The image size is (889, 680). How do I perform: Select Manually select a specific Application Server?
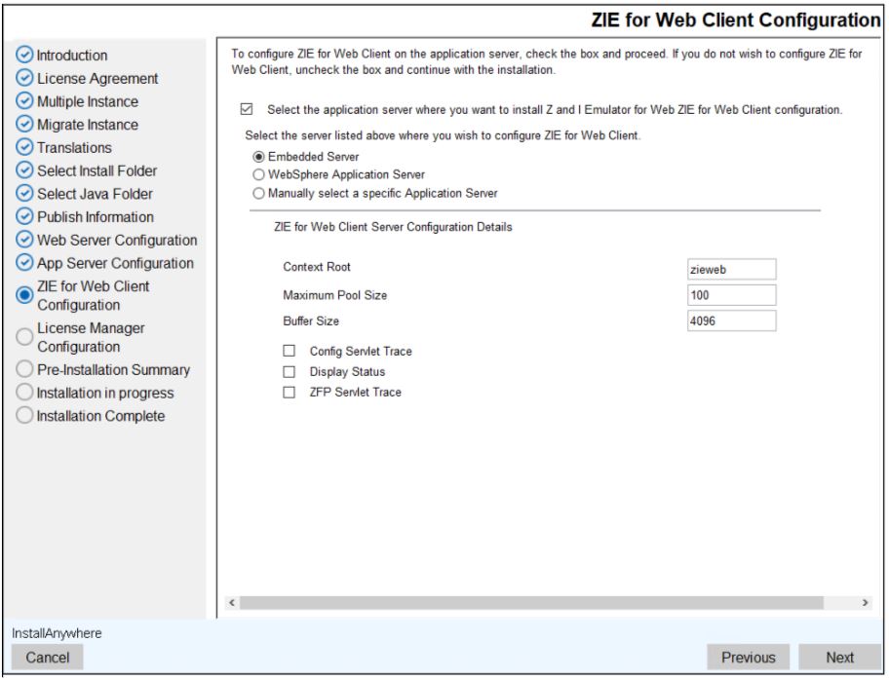pos(258,193)
